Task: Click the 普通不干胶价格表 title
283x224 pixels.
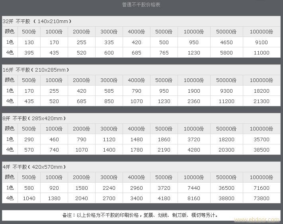Action: [x=141, y=5]
